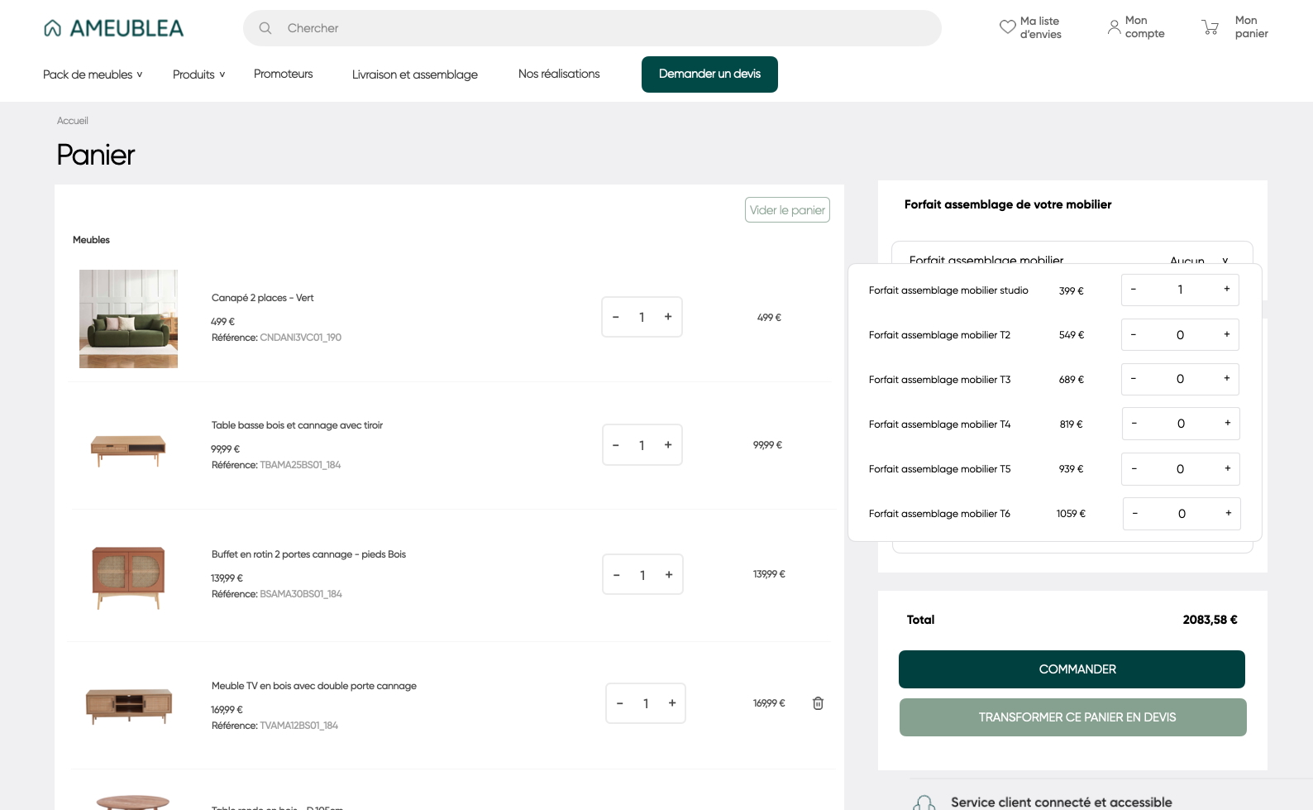Add one Forfait assemblage mobilier T2
Viewport: 1313px width, 810px height.
click(x=1226, y=334)
